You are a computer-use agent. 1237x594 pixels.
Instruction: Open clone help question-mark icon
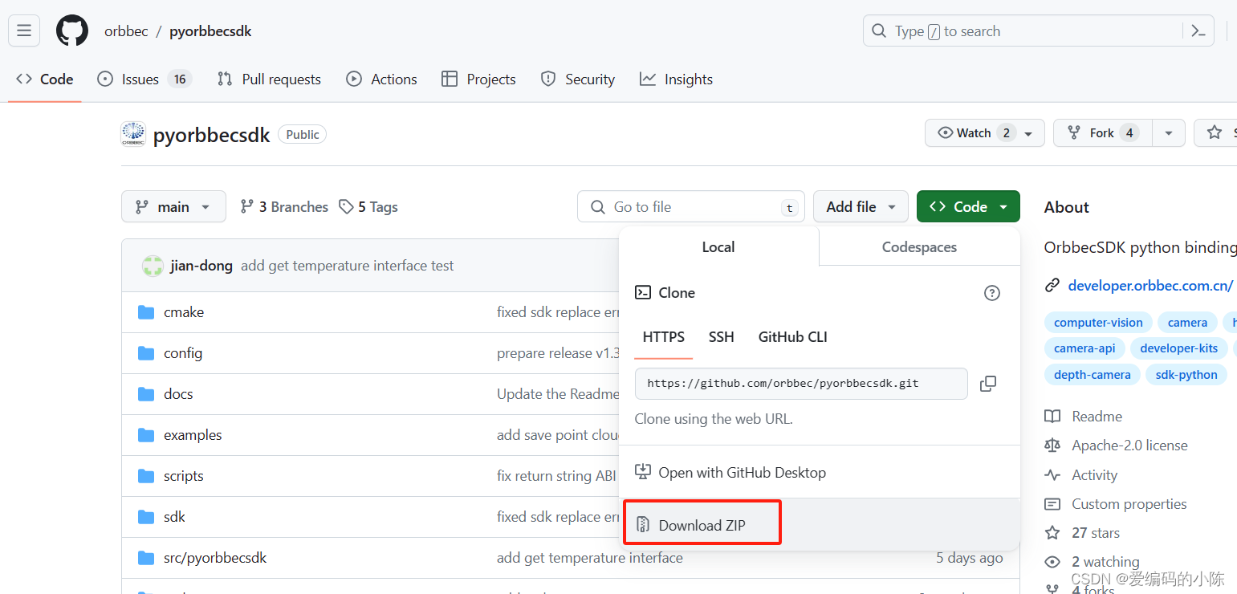[x=992, y=293]
